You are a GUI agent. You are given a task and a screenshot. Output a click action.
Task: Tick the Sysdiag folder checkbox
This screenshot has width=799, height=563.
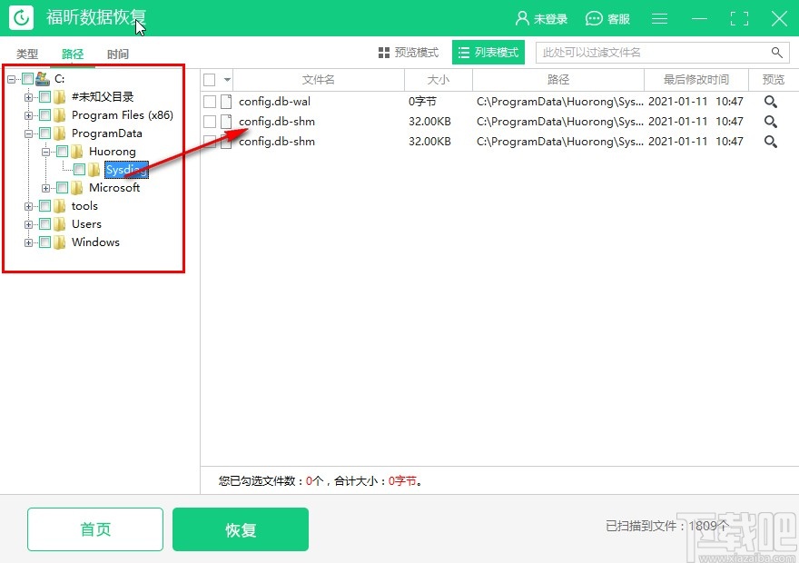(x=80, y=170)
